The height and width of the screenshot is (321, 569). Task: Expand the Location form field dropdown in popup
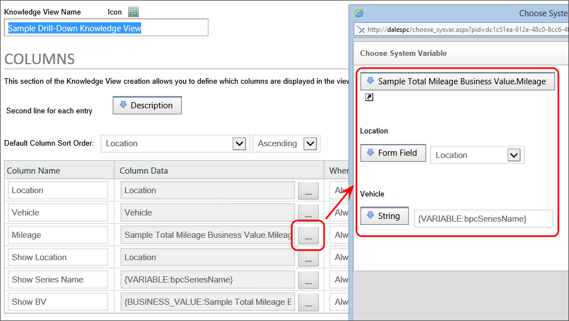[514, 155]
